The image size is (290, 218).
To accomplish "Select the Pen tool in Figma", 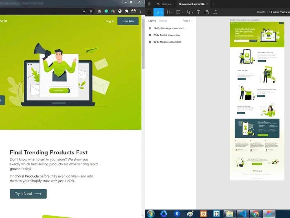I will coord(188,12).
